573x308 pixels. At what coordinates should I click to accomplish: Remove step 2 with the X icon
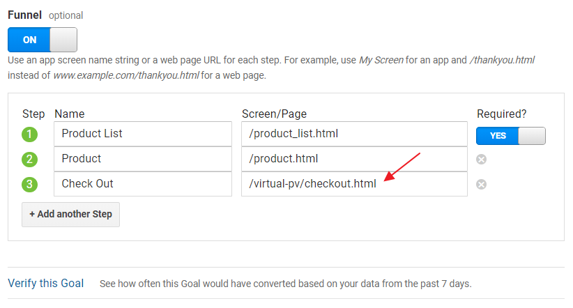point(481,160)
